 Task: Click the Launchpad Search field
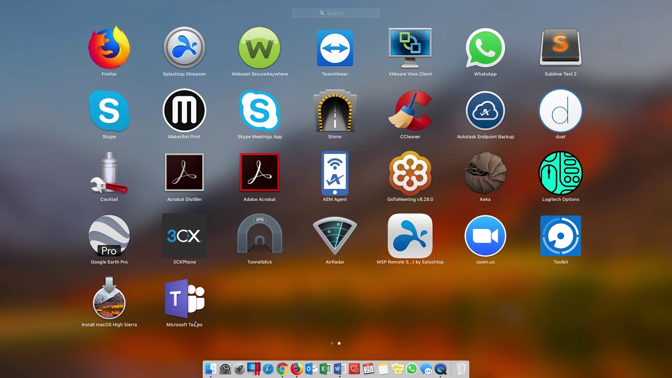coord(336,13)
